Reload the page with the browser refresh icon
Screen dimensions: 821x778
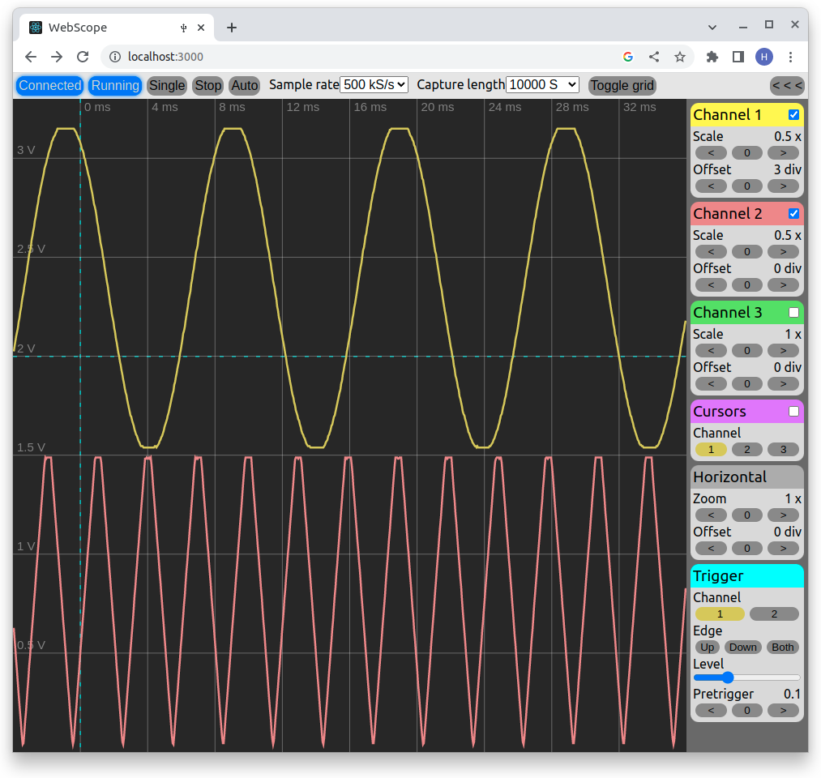pyautogui.click(x=83, y=57)
